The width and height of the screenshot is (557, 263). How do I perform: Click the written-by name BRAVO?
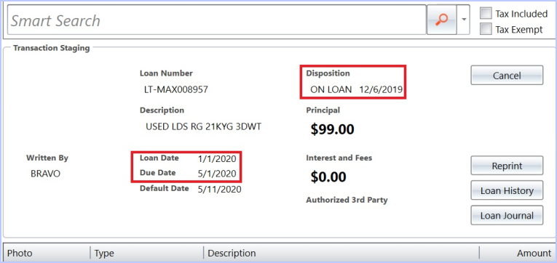pyautogui.click(x=45, y=174)
